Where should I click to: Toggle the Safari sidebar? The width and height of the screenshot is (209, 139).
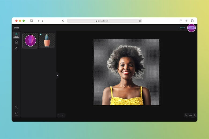pyautogui.click(x=31, y=21)
